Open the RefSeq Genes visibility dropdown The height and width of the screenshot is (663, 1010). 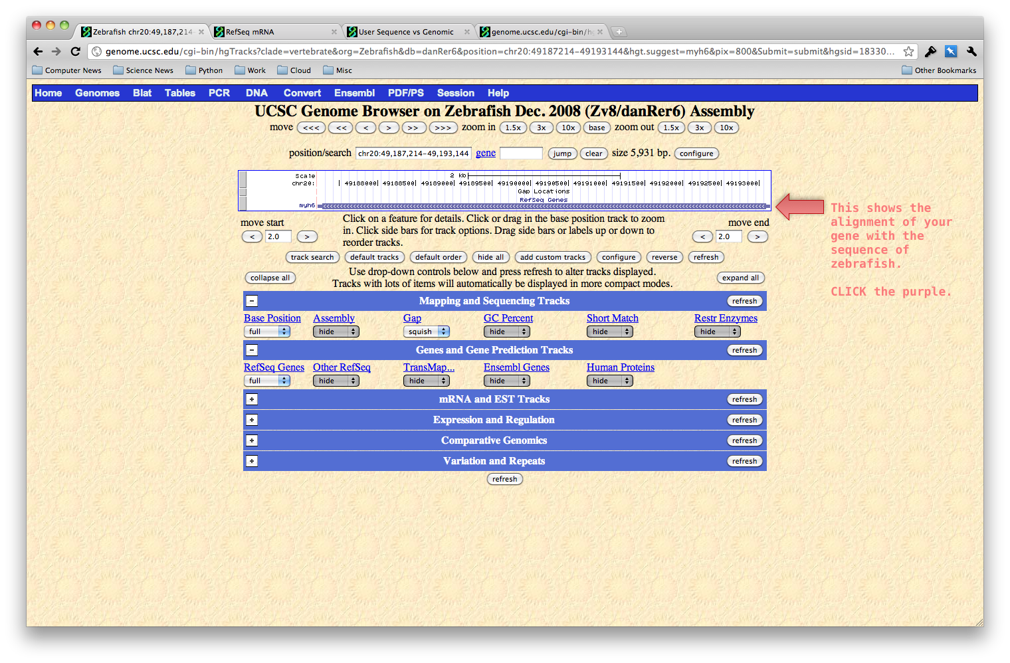(x=267, y=381)
